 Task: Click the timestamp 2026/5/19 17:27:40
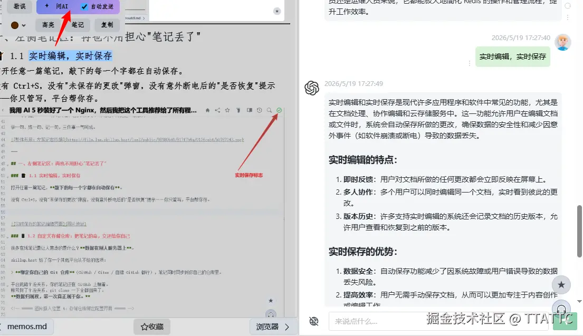point(521,38)
